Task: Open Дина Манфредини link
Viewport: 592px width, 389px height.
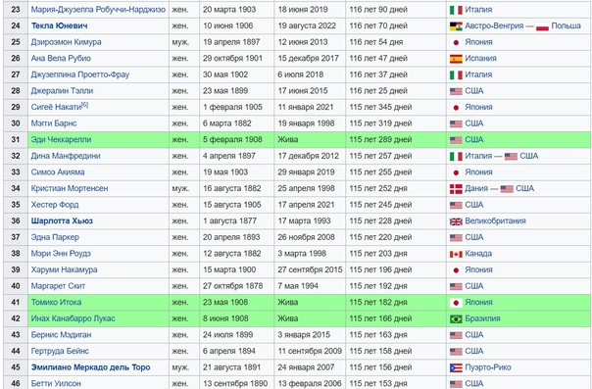Action: coord(66,156)
